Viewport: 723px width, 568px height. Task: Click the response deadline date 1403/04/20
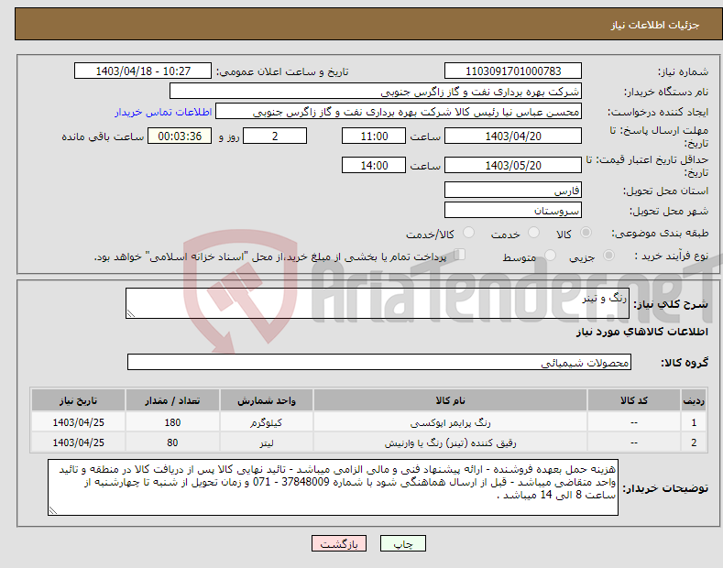click(x=513, y=136)
